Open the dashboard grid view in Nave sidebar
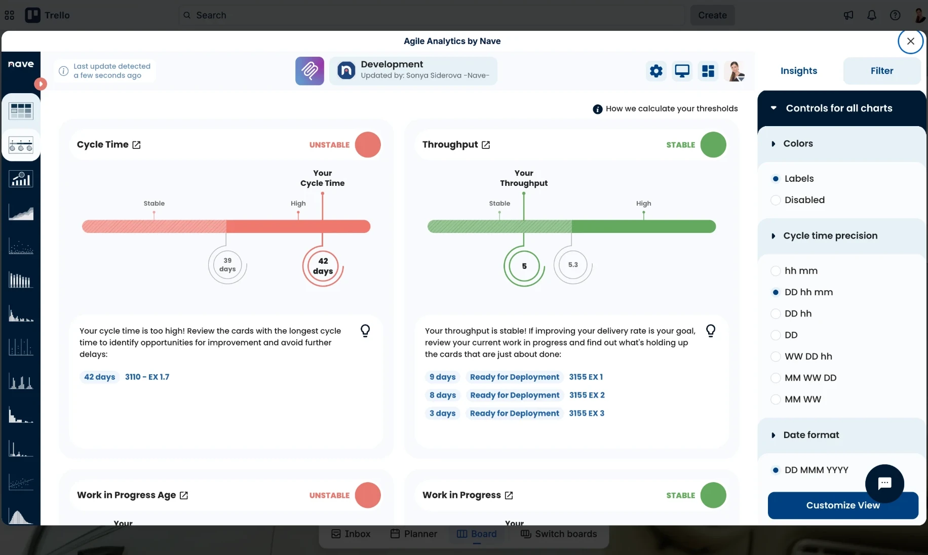The height and width of the screenshot is (555, 928). point(21,110)
